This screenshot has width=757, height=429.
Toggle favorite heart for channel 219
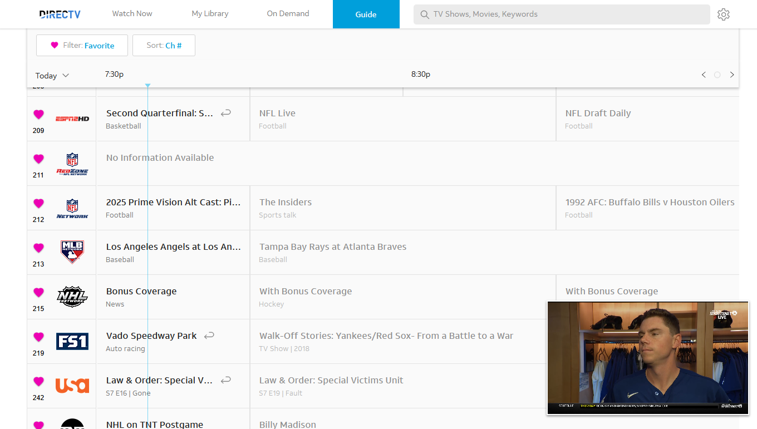click(x=38, y=337)
